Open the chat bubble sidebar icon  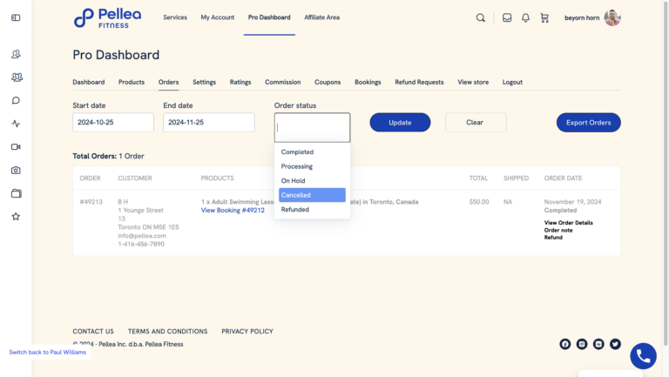pos(16,101)
